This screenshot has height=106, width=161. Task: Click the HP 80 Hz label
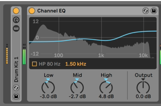[50, 64]
